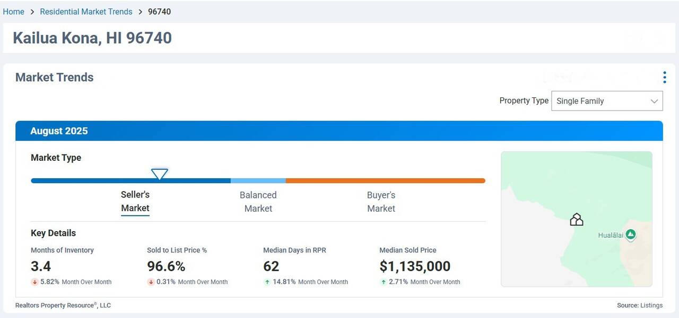Open the Residential Market Trends breadcrumb link

coord(86,12)
